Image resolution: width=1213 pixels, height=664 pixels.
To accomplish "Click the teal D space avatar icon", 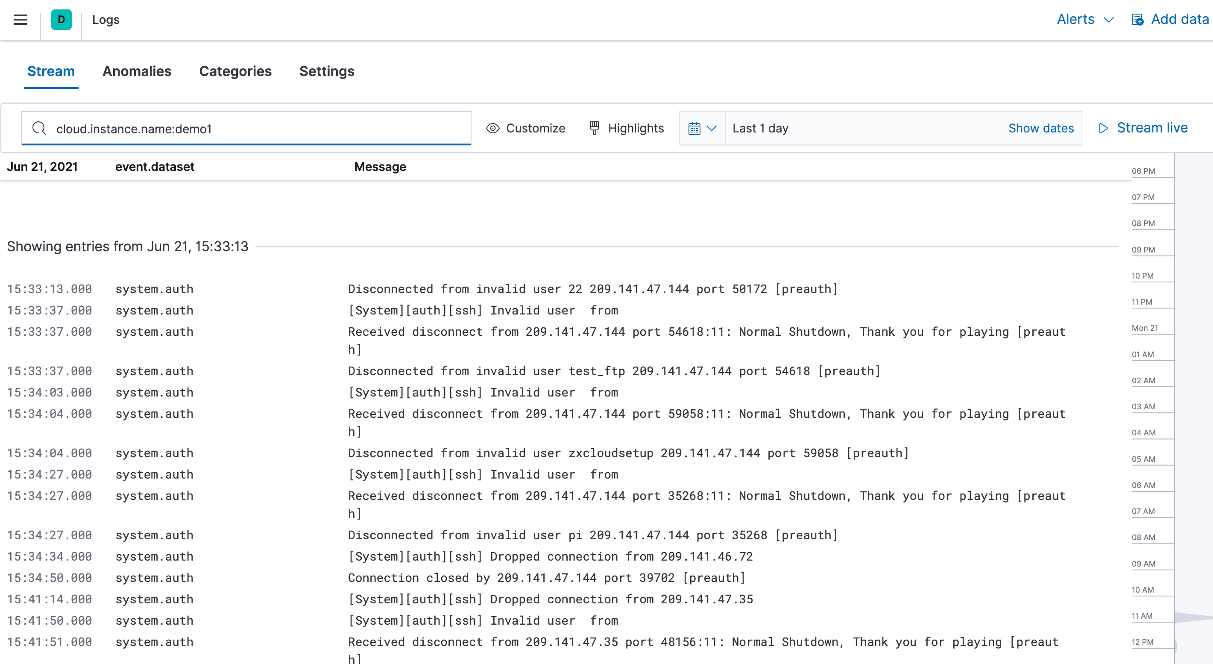I will (61, 20).
